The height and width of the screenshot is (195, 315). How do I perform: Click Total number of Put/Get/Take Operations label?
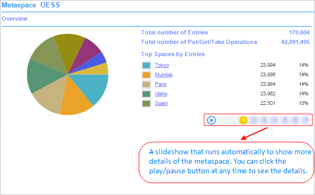click(199, 42)
